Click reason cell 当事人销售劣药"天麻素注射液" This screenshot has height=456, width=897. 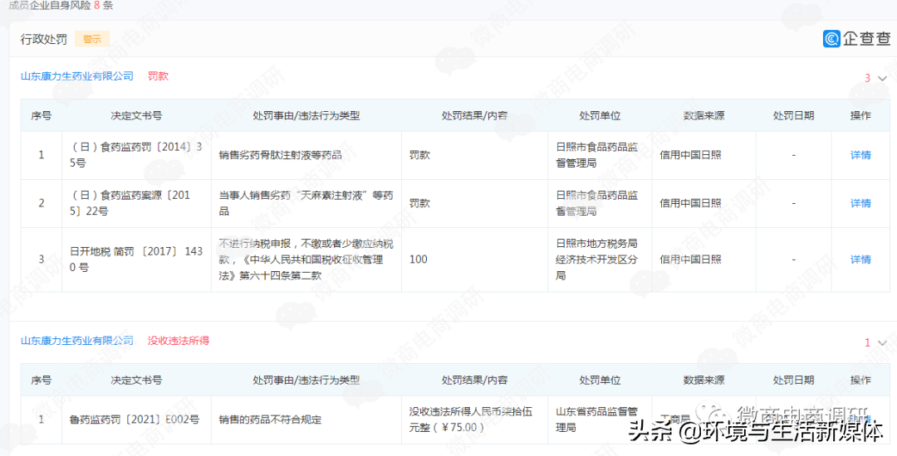click(306, 203)
